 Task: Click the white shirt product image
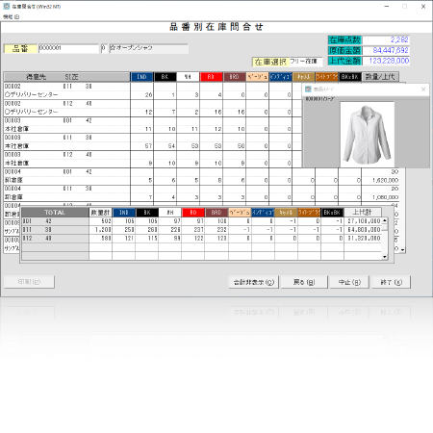[367, 135]
